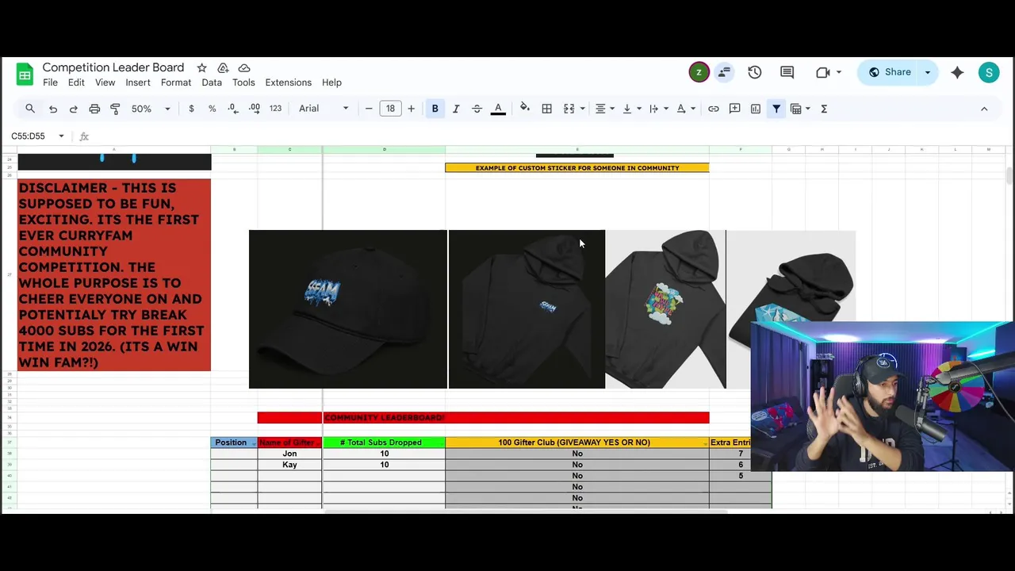This screenshot has width=1015, height=571.
Task: Select the black cap merch image
Action: pos(348,309)
